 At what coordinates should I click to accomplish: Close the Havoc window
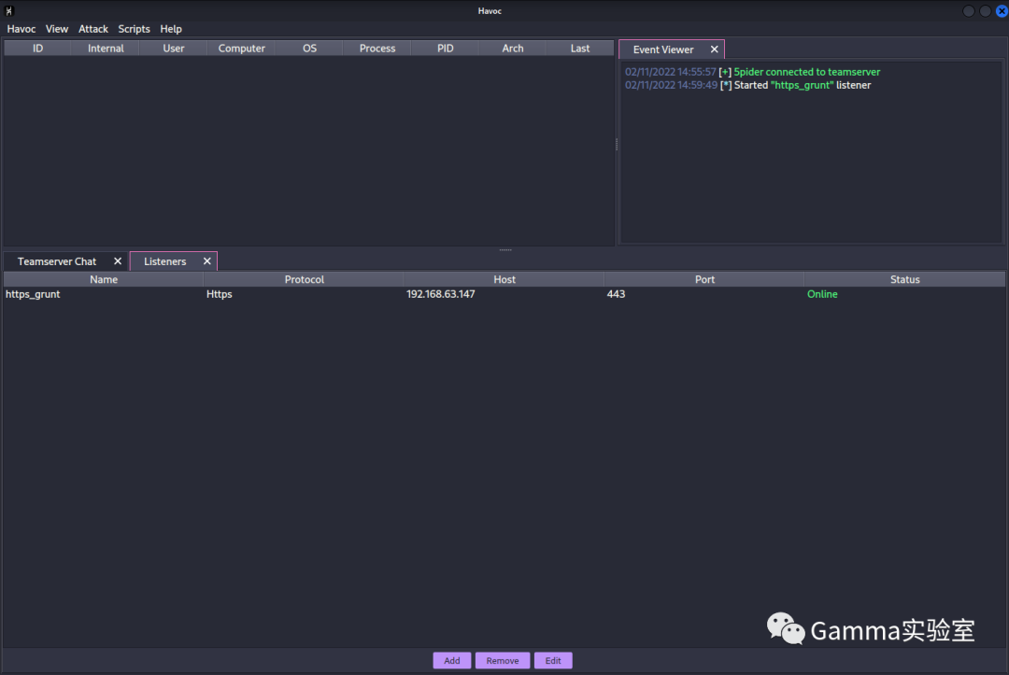point(1002,11)
